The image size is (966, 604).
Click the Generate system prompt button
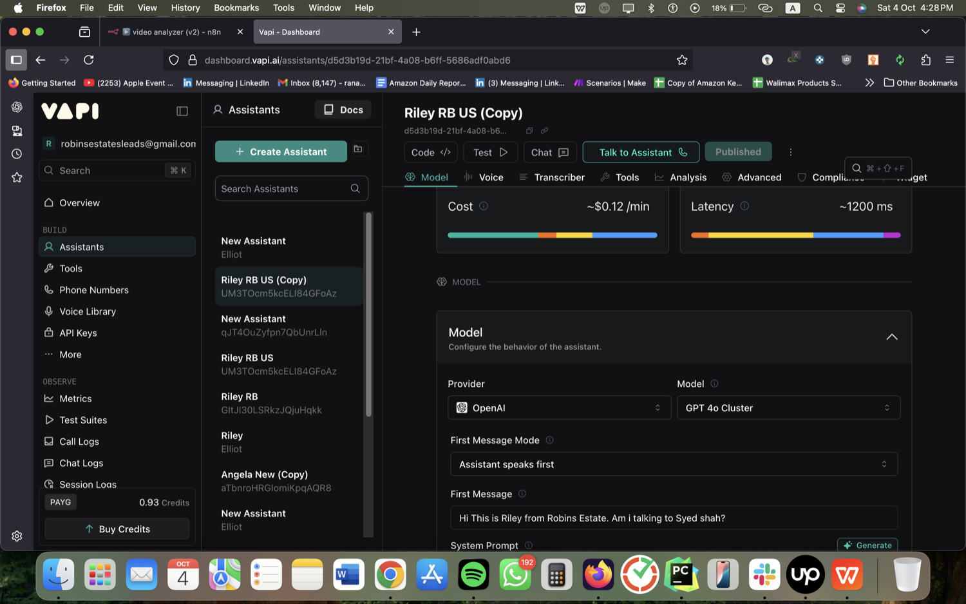(867, 545)
